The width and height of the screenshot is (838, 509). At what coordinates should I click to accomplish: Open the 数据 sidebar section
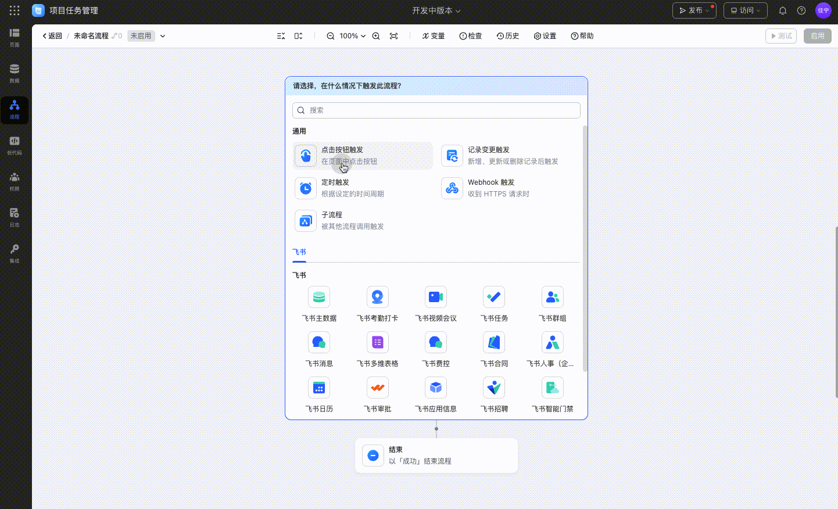pos(15,74)
